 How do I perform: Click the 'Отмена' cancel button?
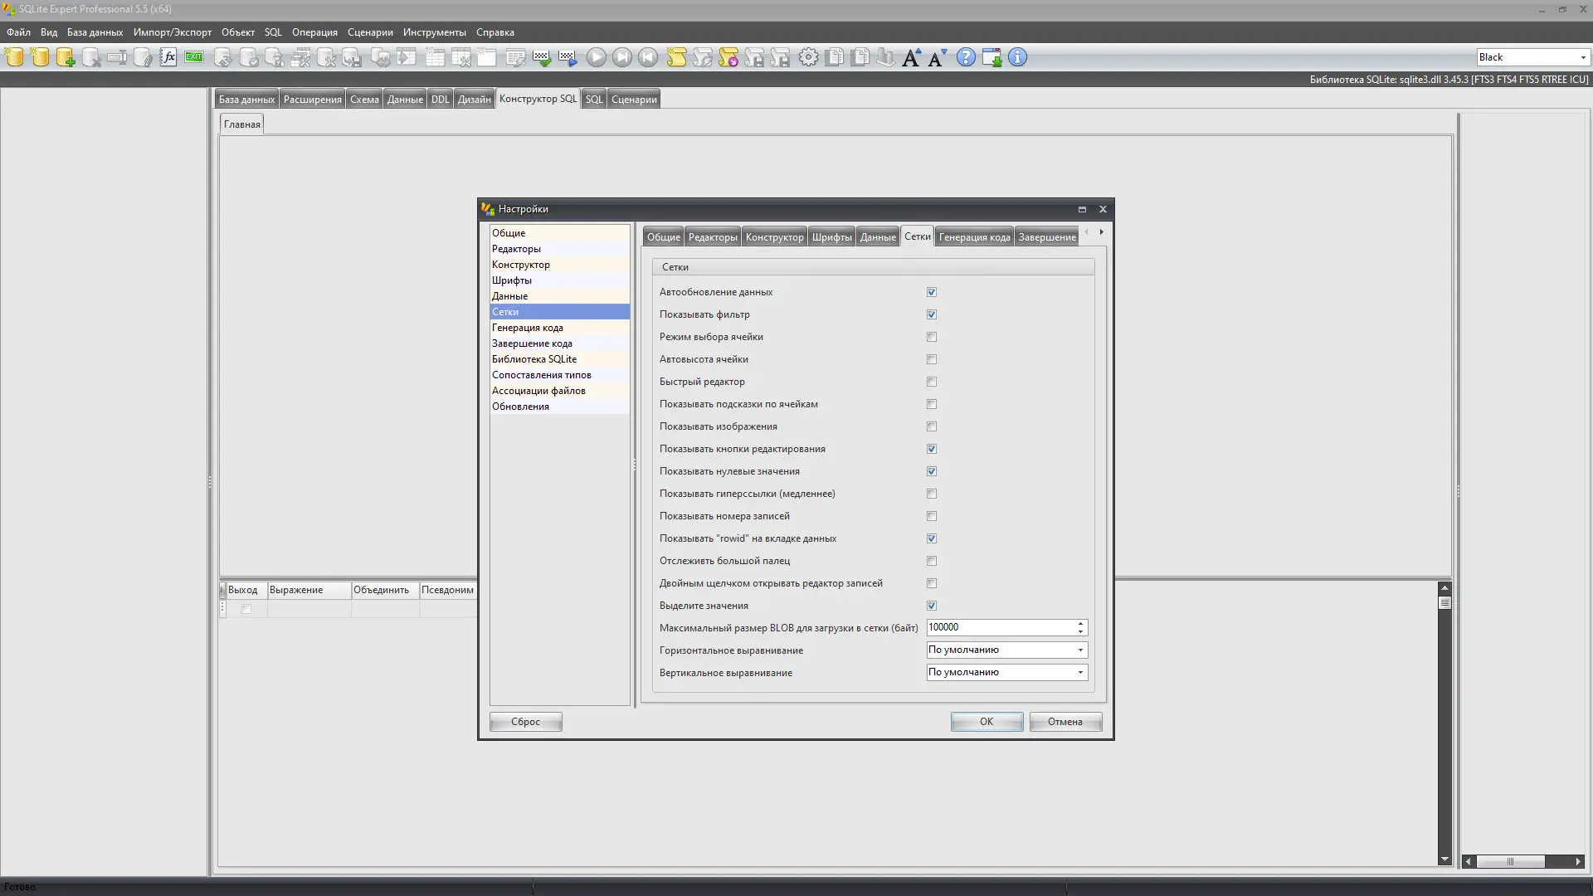1065,722
